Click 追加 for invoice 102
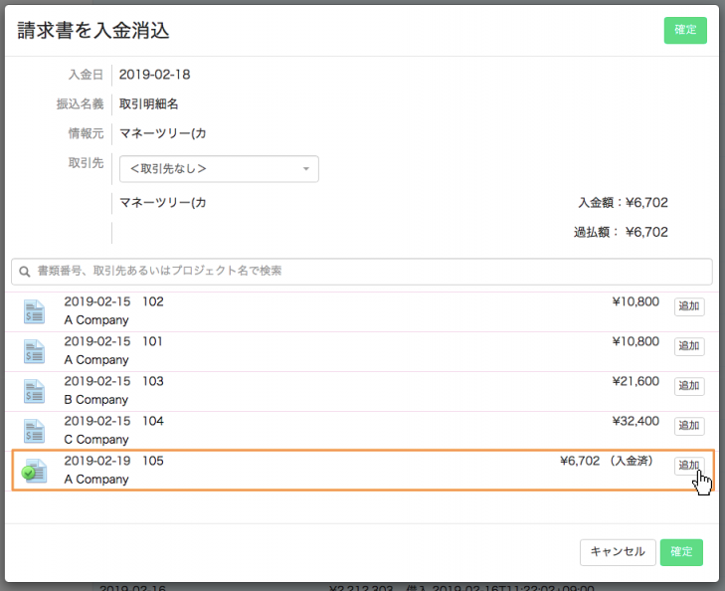Viewport: 725px width, 591px height. [x=689, y=306]
